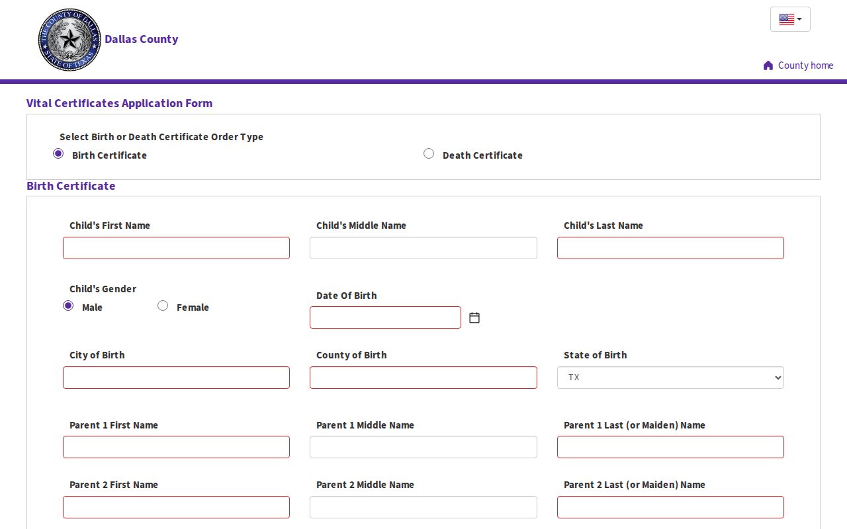Click the Select Birth or Death Certificate Order Type label
The height and width of the screenshot is (529, 847).
[x=161, y=137]
